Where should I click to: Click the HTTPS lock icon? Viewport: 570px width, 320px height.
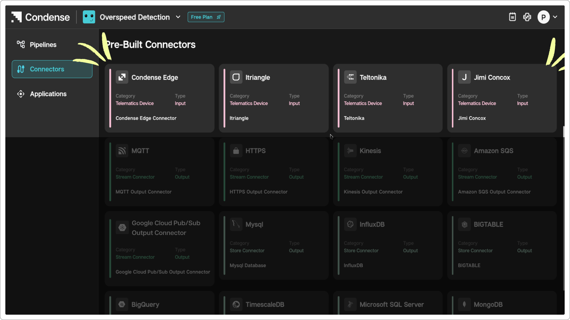click(x=236, y=151)
